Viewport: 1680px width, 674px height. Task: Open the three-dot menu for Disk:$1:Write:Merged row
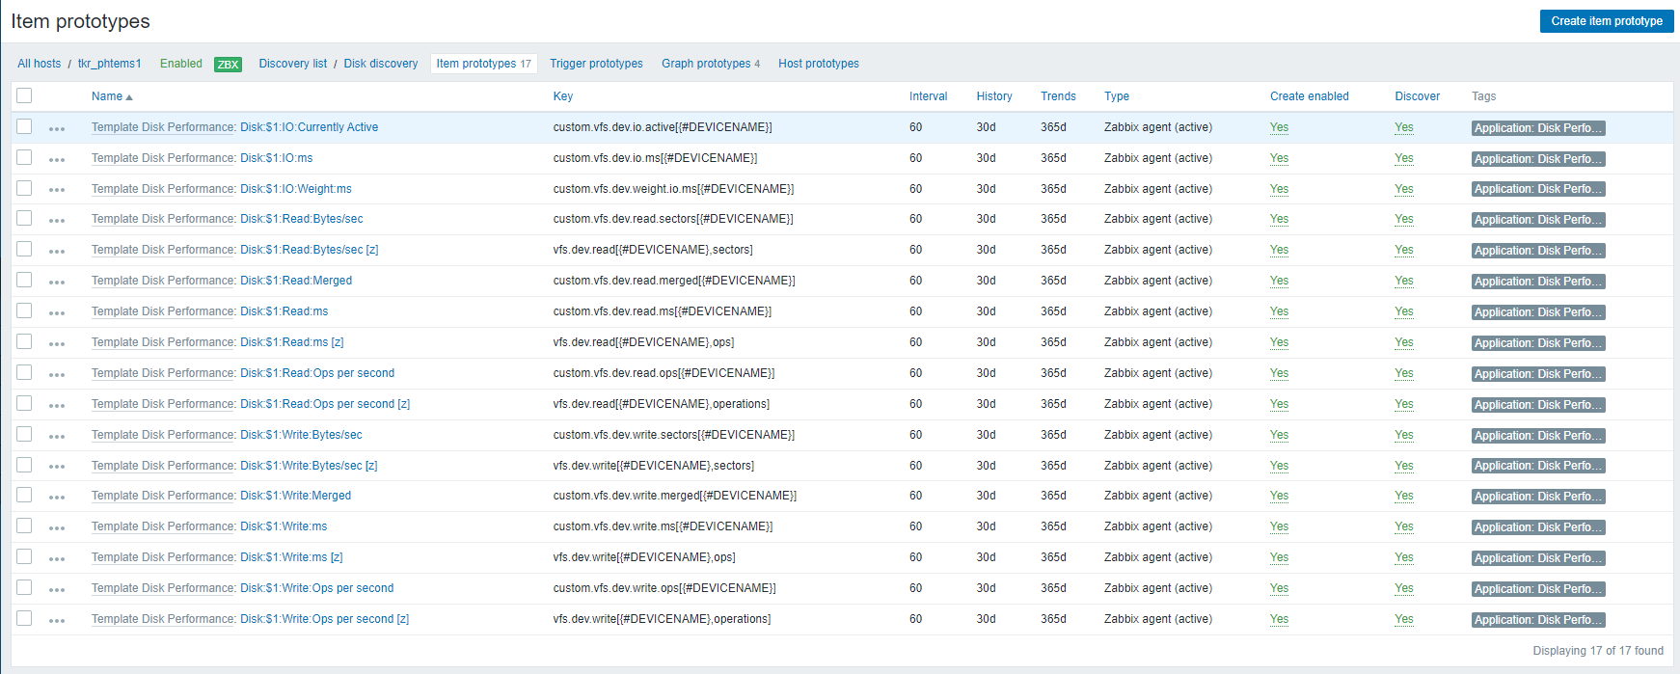[57, 497]
